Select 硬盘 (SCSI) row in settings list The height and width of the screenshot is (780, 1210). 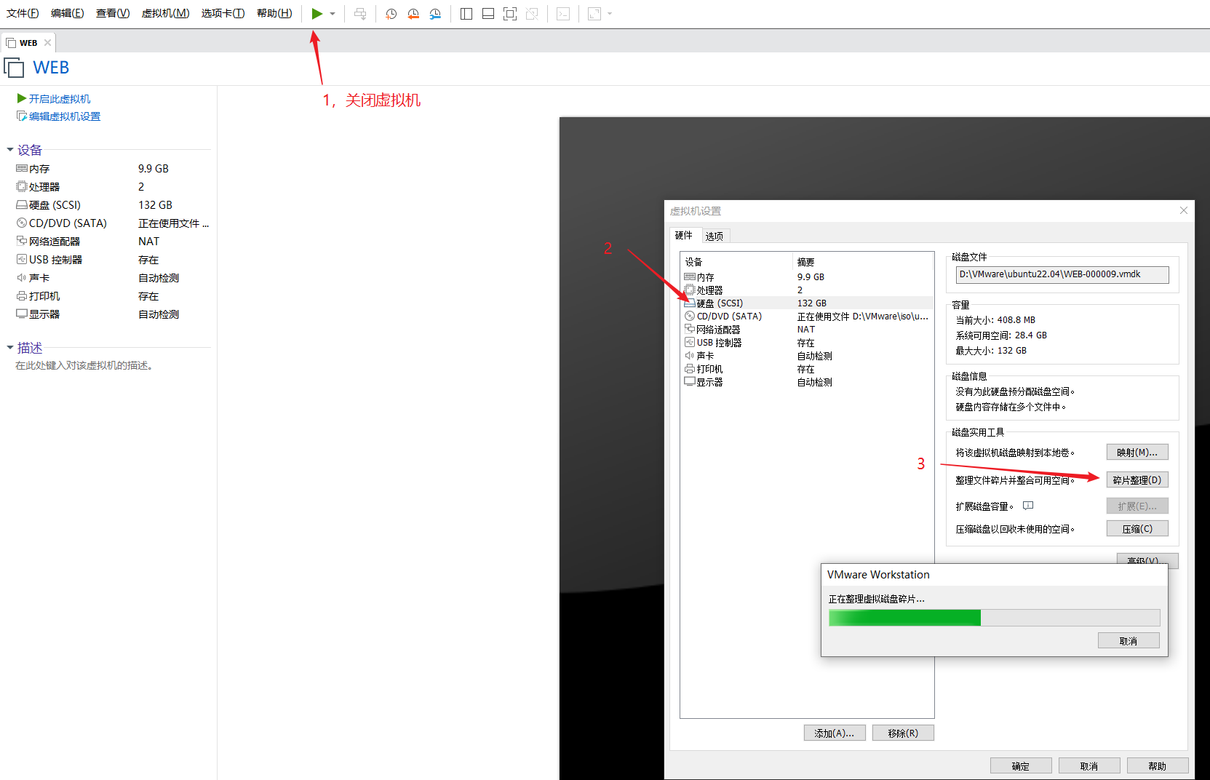click(x=808, y=303)
